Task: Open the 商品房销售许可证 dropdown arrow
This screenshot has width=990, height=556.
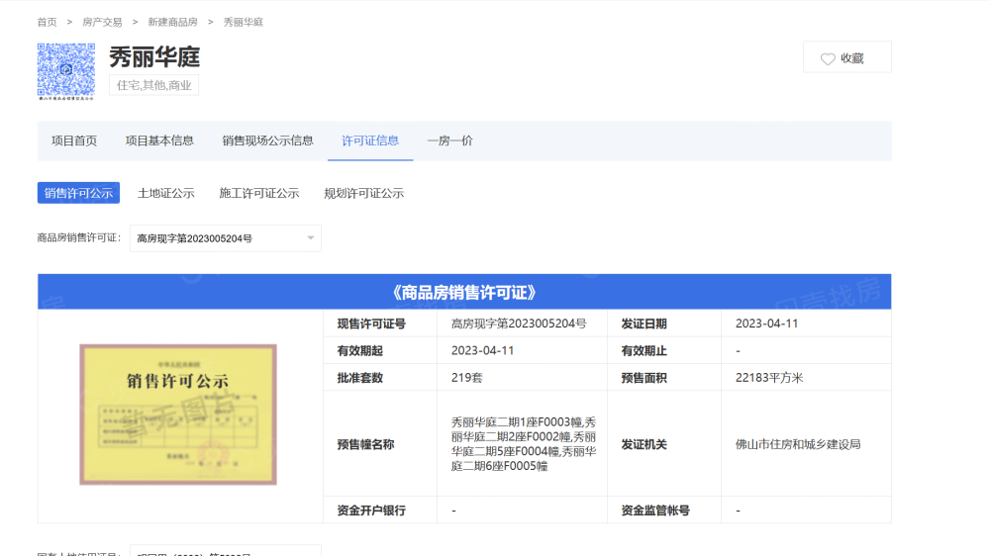Action: pos(311,237)
